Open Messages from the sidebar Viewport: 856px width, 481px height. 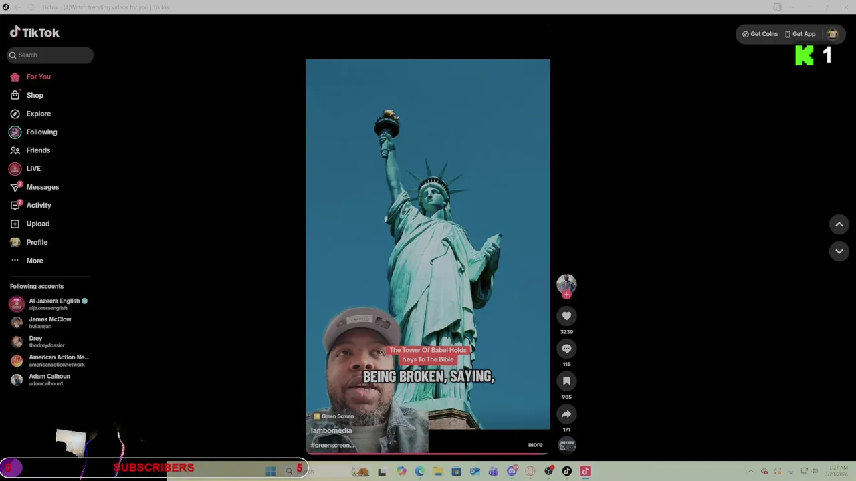tap(42, 187)
